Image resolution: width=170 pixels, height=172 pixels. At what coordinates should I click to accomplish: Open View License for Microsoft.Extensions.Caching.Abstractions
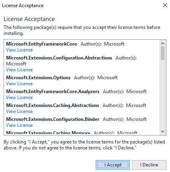[x=19, y=111]
